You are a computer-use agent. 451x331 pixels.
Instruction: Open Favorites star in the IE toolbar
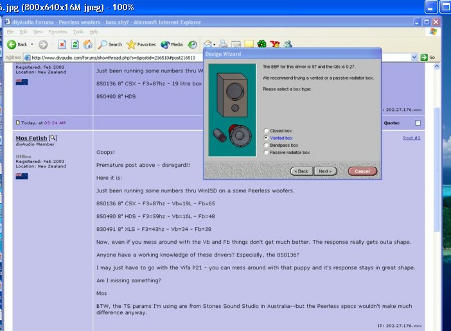[x=141, y=44]
